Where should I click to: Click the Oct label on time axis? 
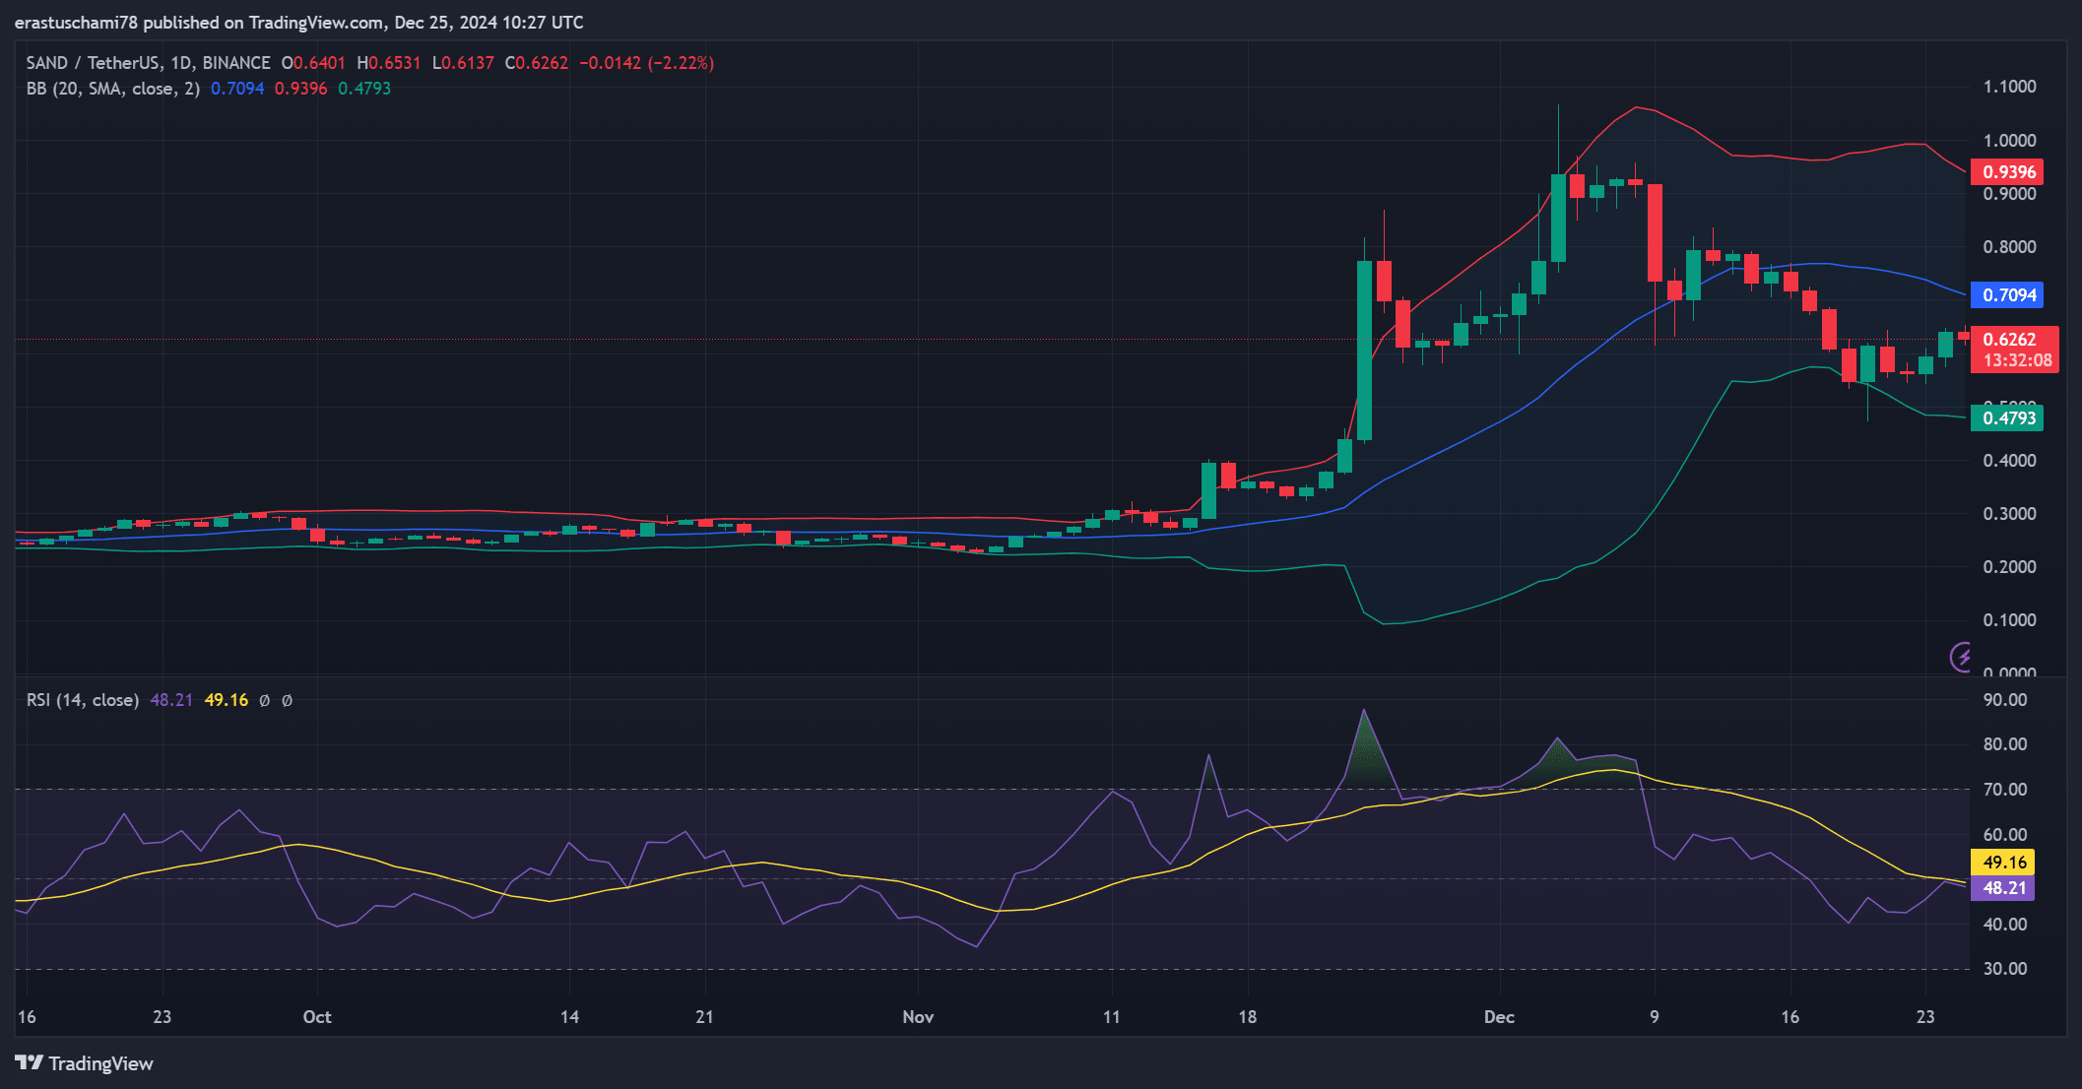point(317,1017)
